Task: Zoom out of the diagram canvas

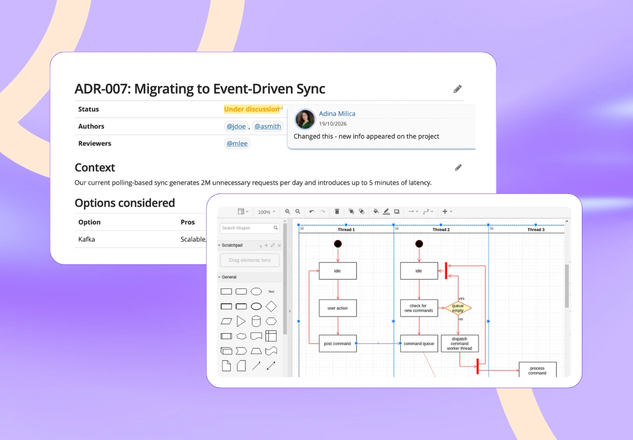Action: click(298, 211)
